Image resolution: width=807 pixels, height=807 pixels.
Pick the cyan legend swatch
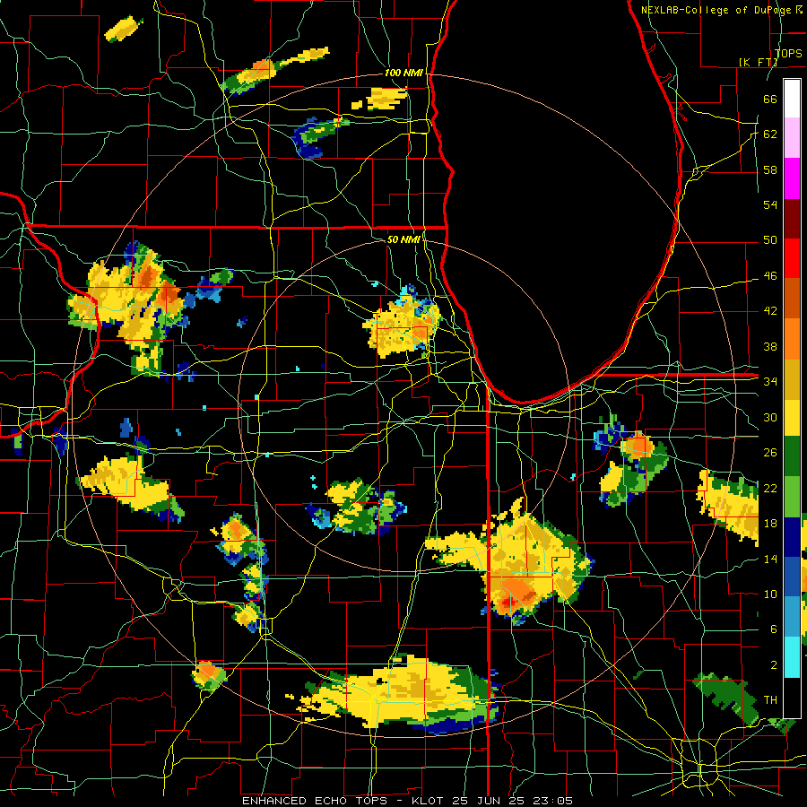click(x=792, y=657)
